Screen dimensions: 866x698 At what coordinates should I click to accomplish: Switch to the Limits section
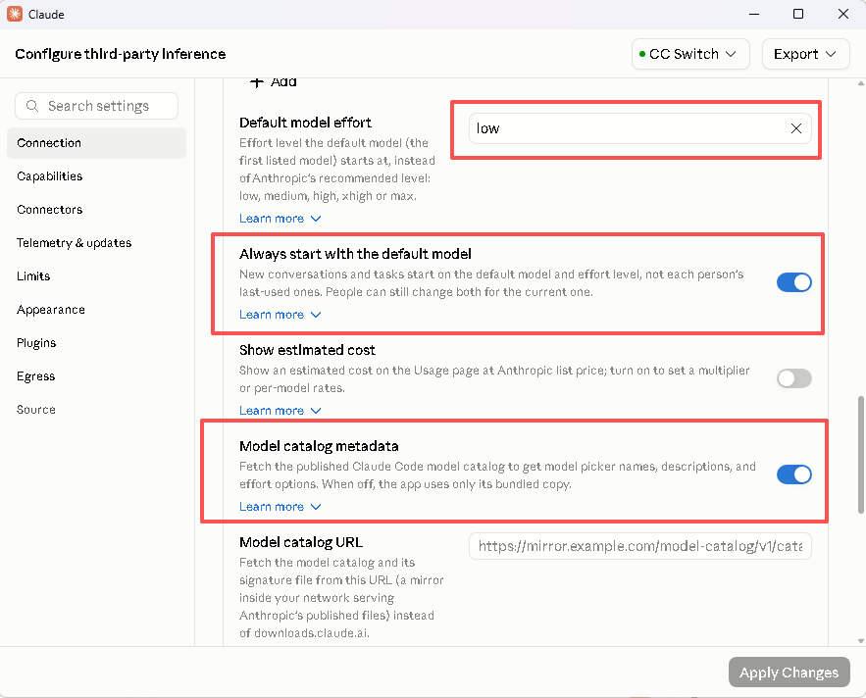97,276
